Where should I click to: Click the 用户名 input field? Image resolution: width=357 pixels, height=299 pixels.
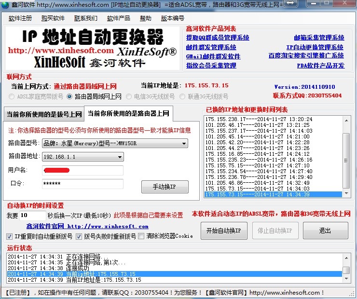click(82, 170)
